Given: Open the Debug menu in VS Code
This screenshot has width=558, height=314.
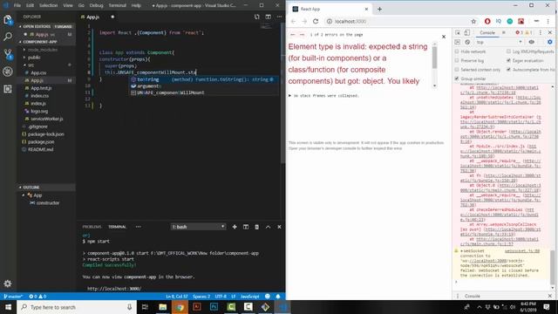Looking at the screenshot, I should [x=96, y=5].
